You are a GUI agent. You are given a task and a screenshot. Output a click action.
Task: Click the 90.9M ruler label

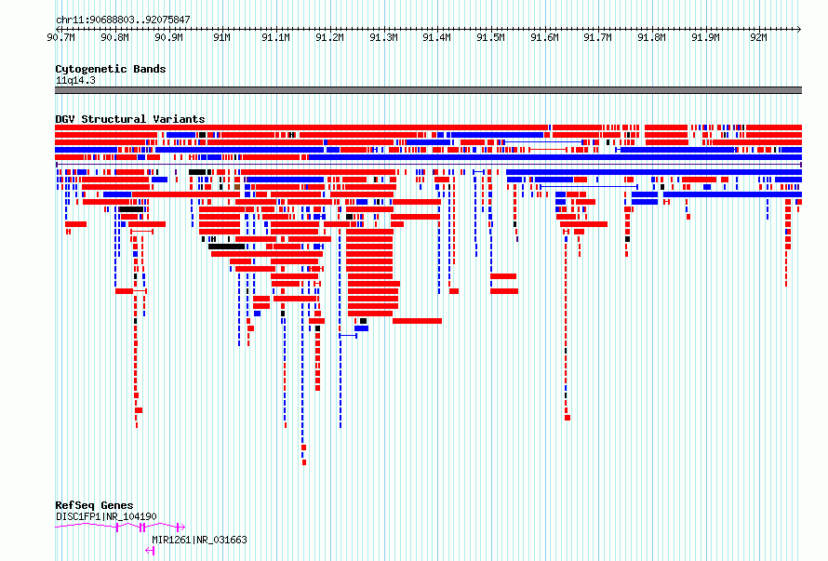169,37
